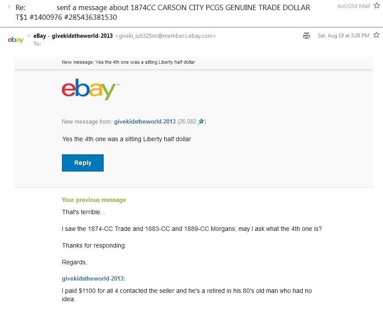Expand the 'To:' recipient line
The image size is (383, 314).
click(x=37, y=44)
